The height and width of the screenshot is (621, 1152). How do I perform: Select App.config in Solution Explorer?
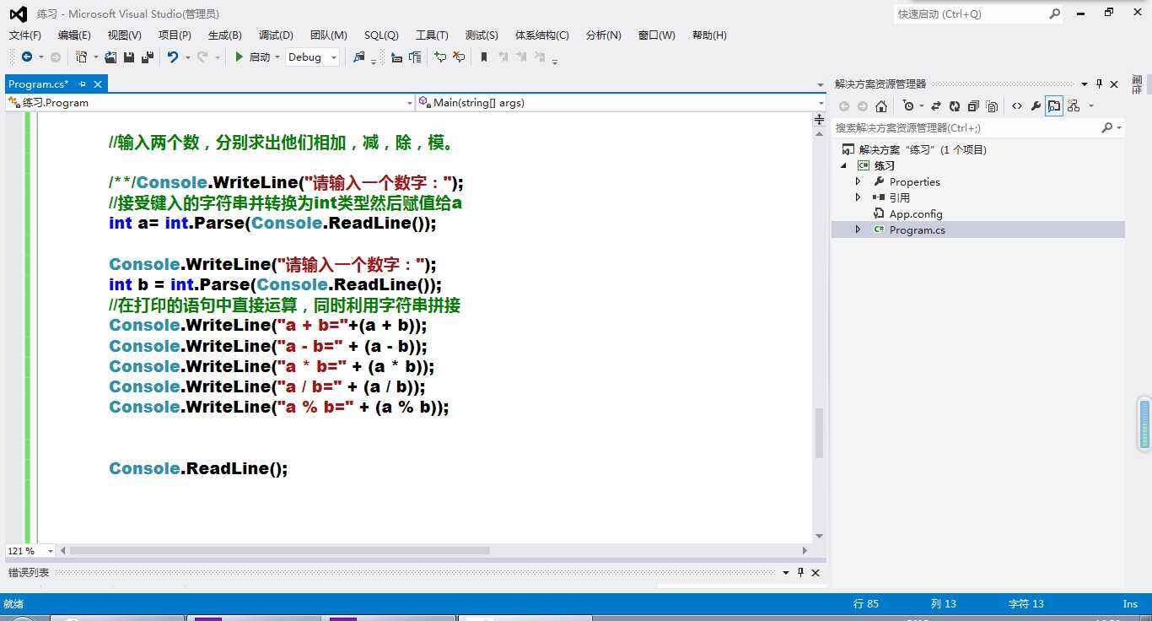[916, 213]
